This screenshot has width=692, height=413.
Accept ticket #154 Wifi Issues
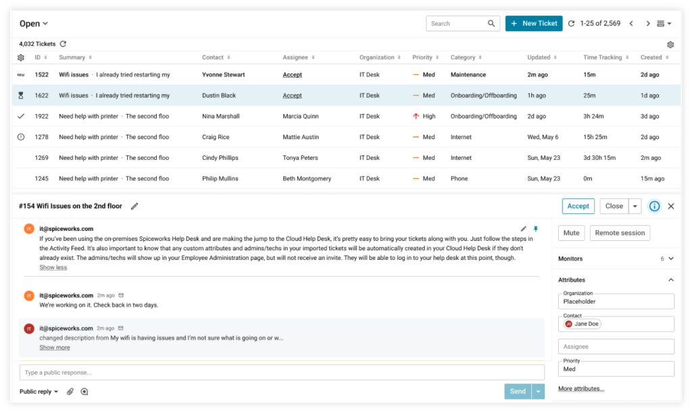point(578,206)
